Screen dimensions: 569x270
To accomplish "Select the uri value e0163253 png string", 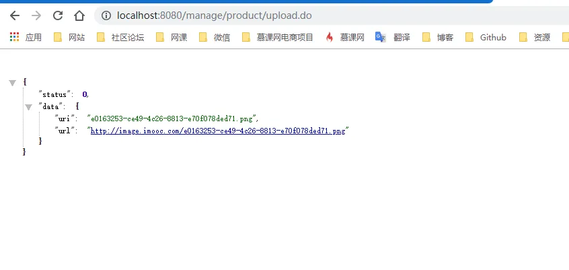I will click(x=172, y=119).
